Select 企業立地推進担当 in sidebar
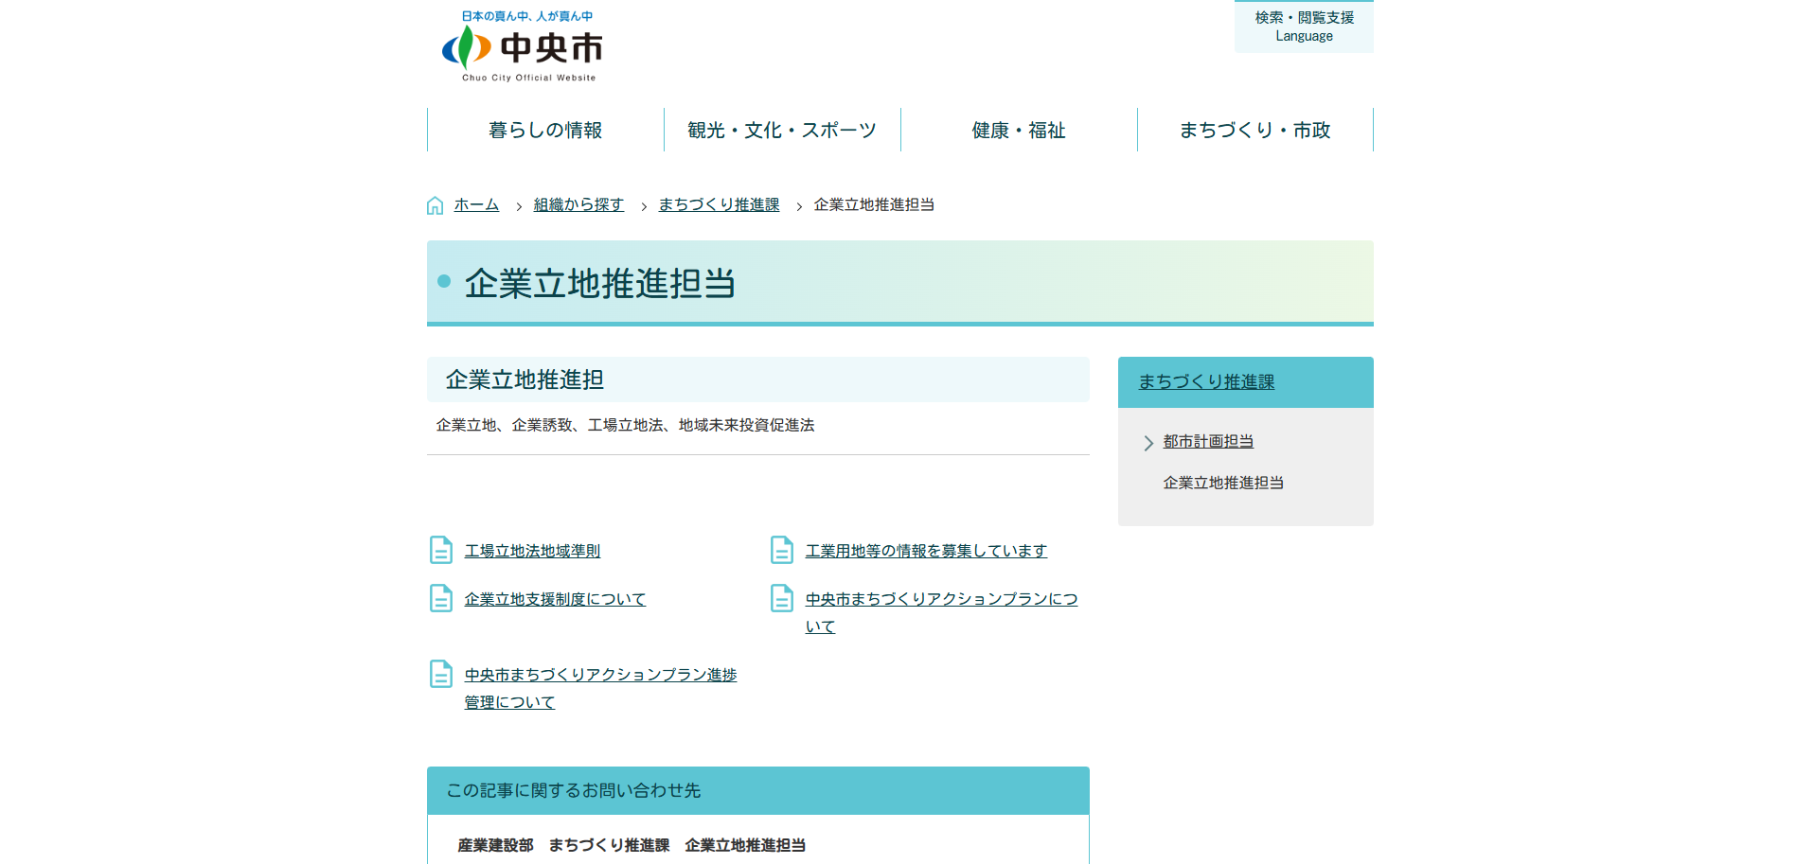The width and height of the screenshot is (1797, 864). [1223, 483]
